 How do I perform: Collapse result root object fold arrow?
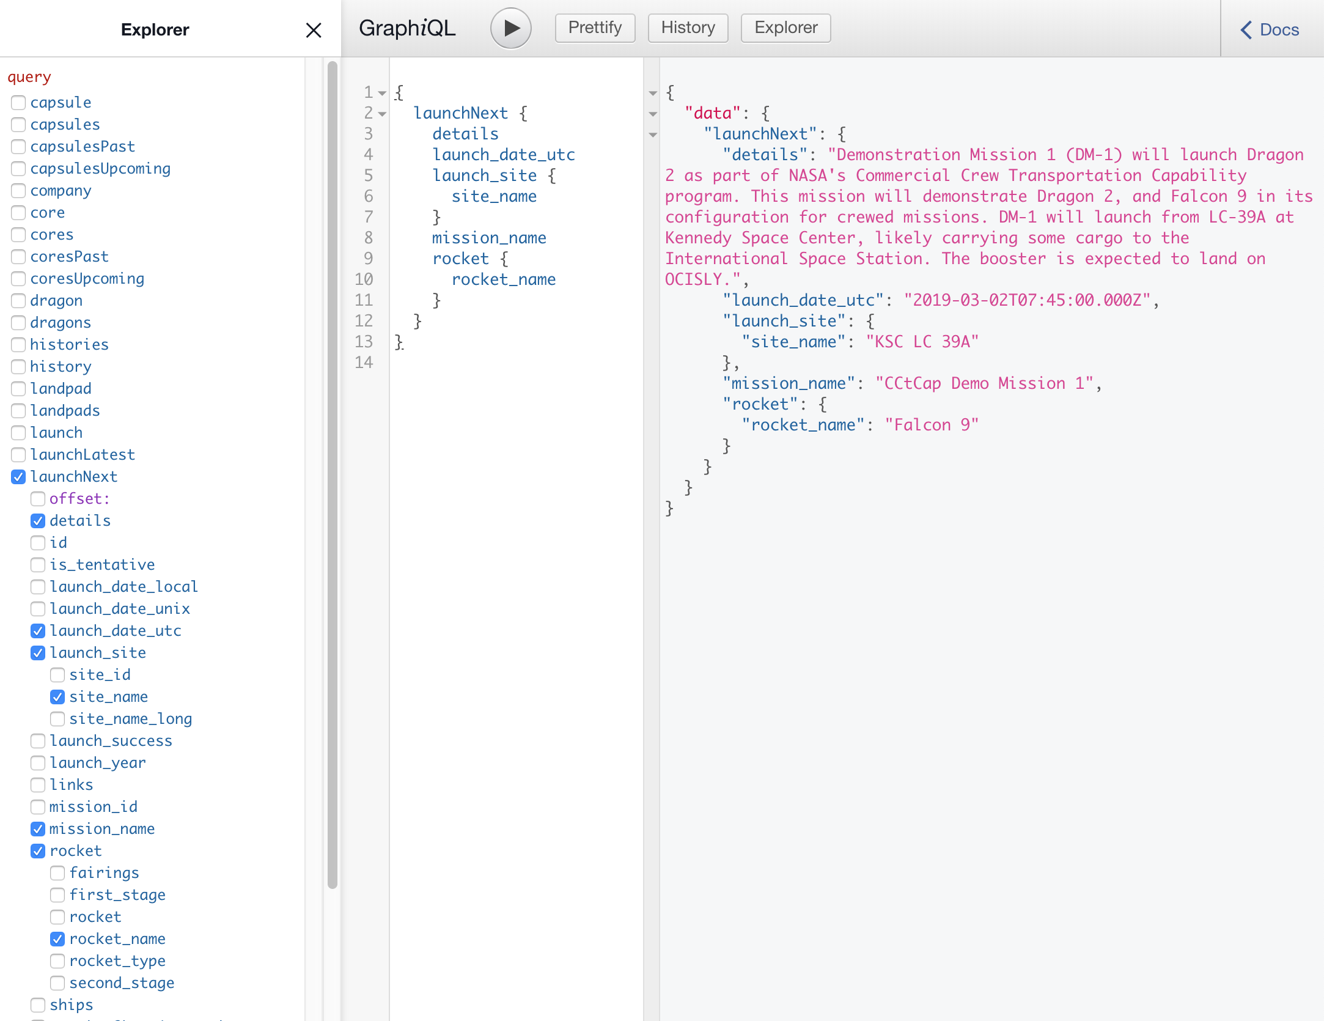[x=653, y=94]
